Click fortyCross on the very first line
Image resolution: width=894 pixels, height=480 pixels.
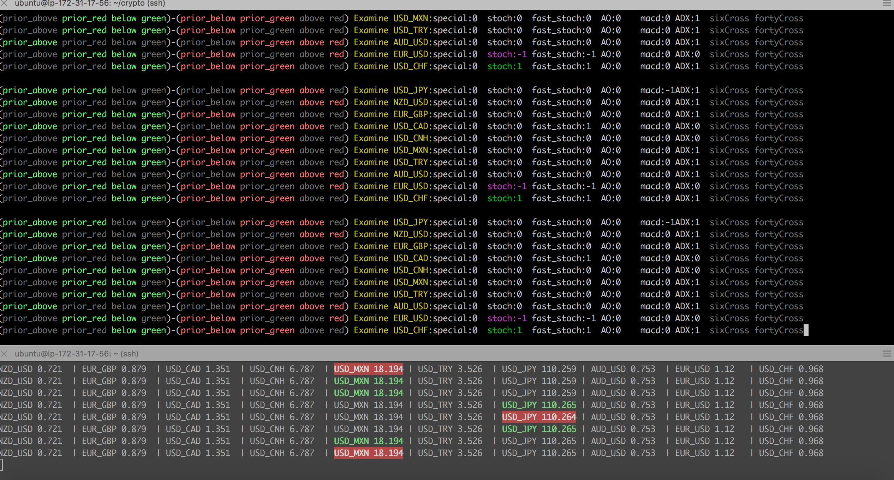click(779, 18)
